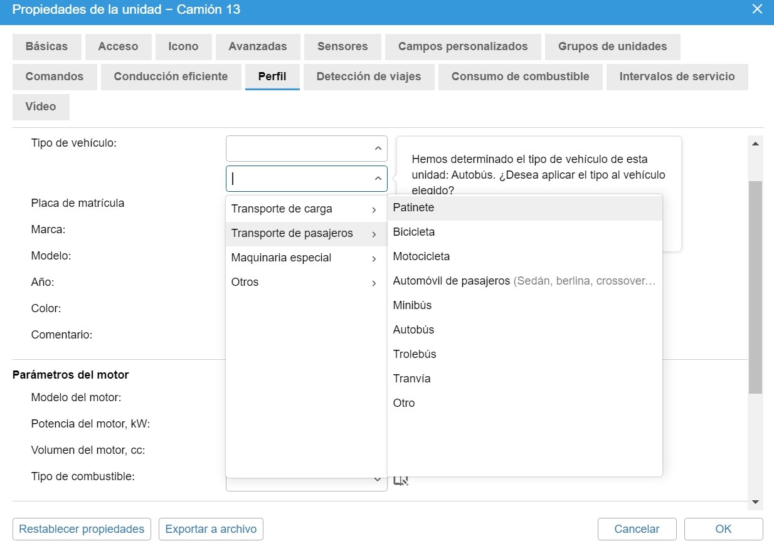Click the scrollbar down arrow
This screenshot has height=541, width=774.
point(755,502)
